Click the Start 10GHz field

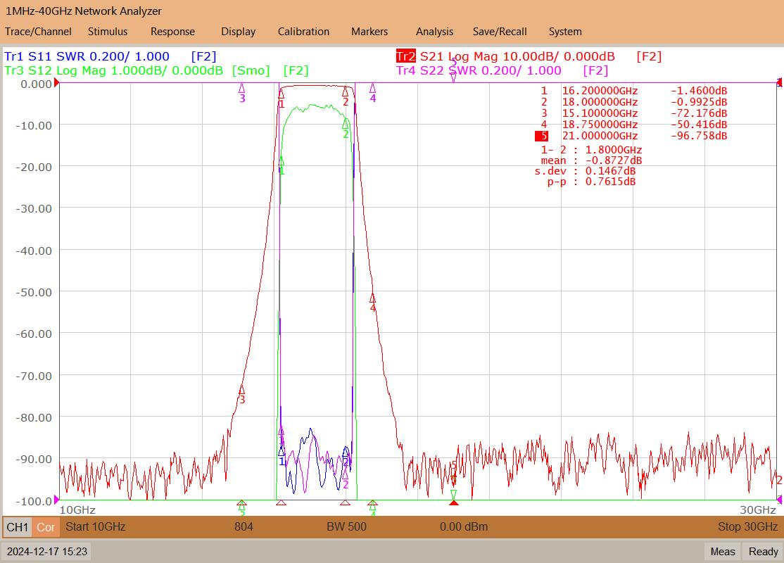[x=96, y=527]
